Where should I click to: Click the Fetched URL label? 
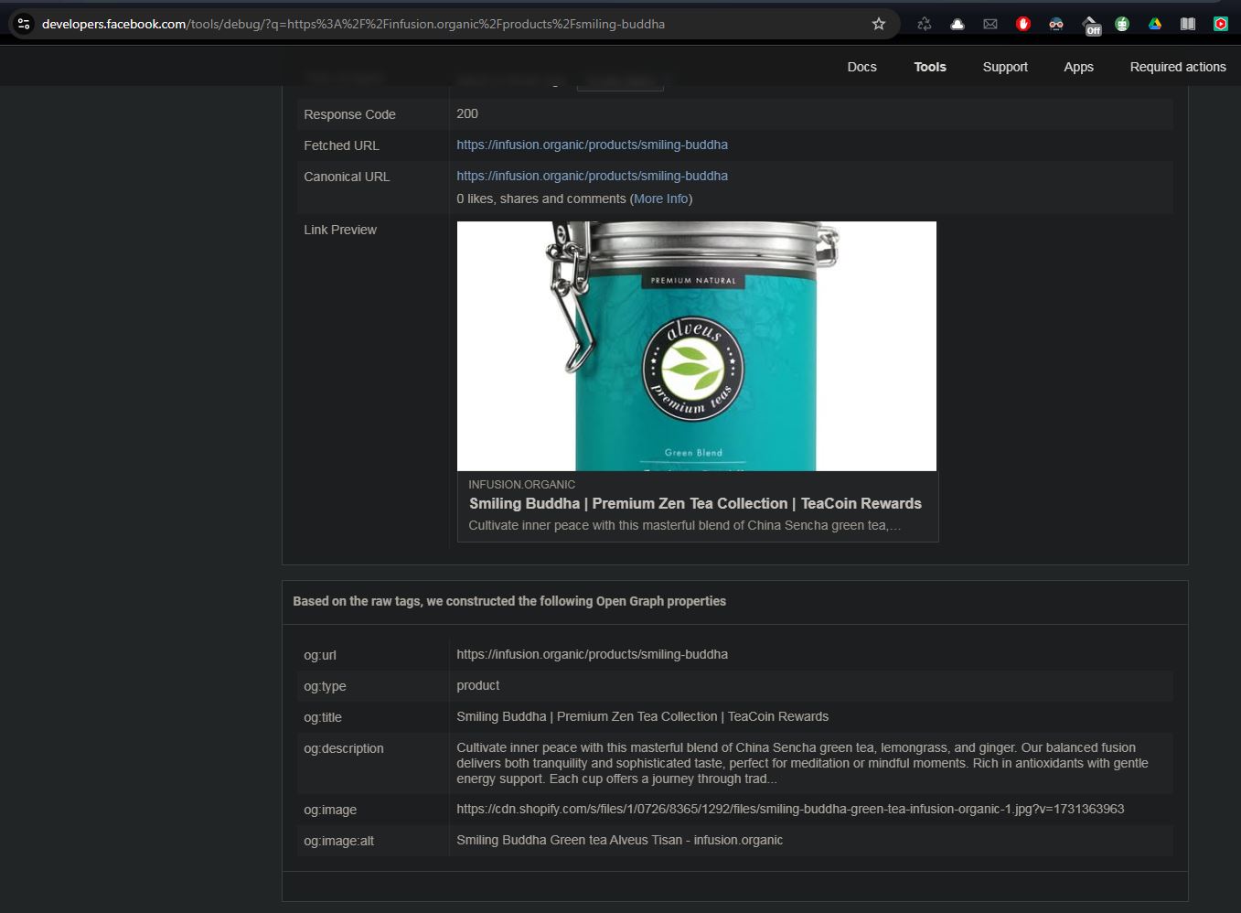341,145
